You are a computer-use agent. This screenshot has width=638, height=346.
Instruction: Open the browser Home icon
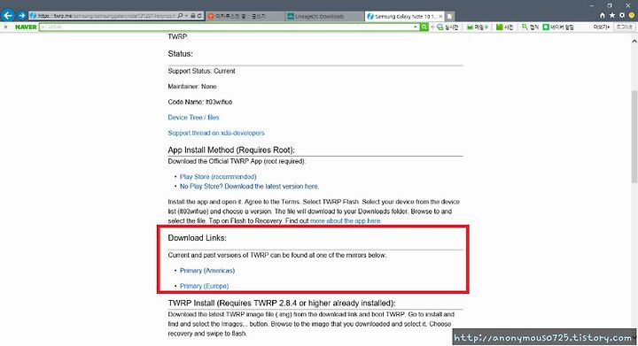603,15
